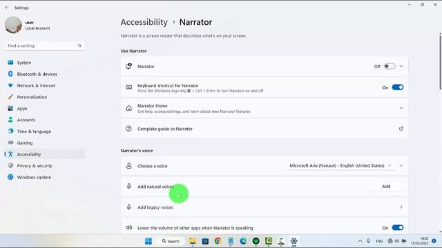
Task: Open Complete guide to Narrator external link
Action: click(x=401, y=129)
